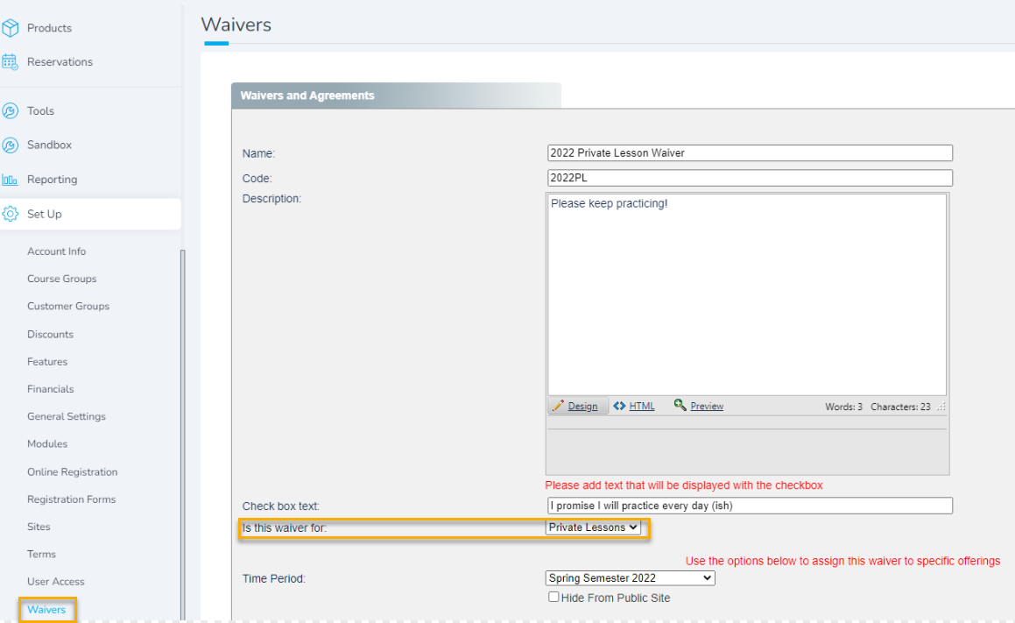Click the 'Words: 3' counter
The width and height of the screenshot is (1015, 623).
click(843, 407)
